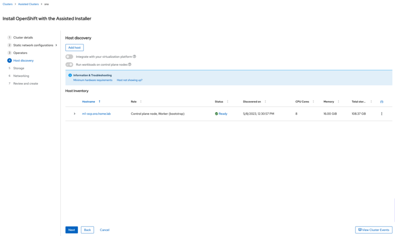Click sno breadcrumb text
The image size is (395, 236).
[x=46, y=4]
